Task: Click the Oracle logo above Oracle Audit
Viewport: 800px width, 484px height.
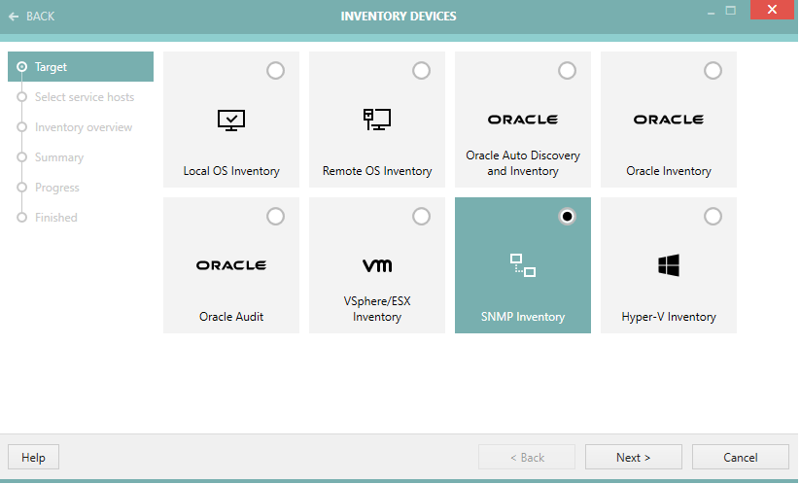Action: (x=231, y=265)
